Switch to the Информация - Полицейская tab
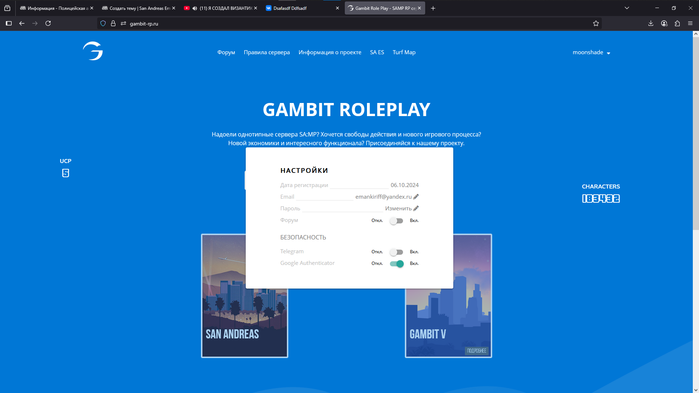Screen dimensions: 699x393 coord(56,8)
